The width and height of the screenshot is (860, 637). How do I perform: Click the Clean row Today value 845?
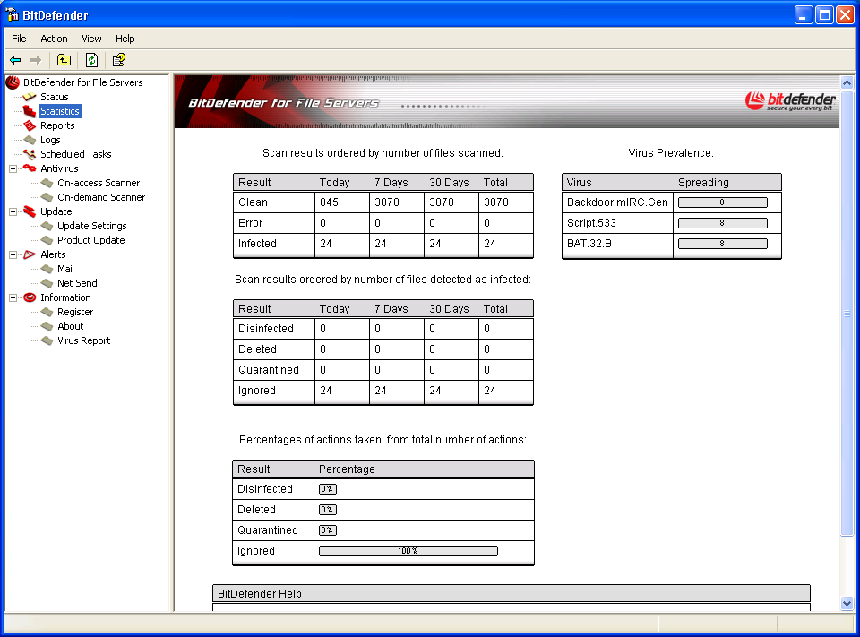coord(329,202)
